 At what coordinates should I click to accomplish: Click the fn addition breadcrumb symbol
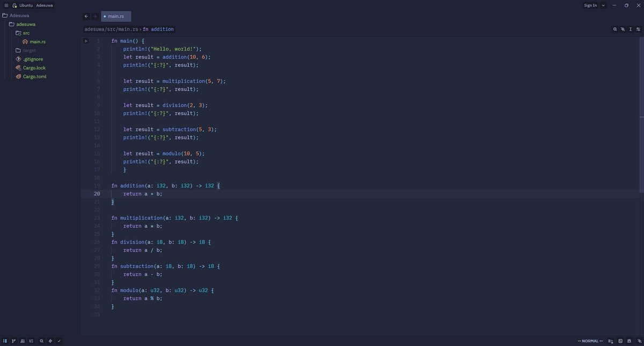tap(158, 29)
